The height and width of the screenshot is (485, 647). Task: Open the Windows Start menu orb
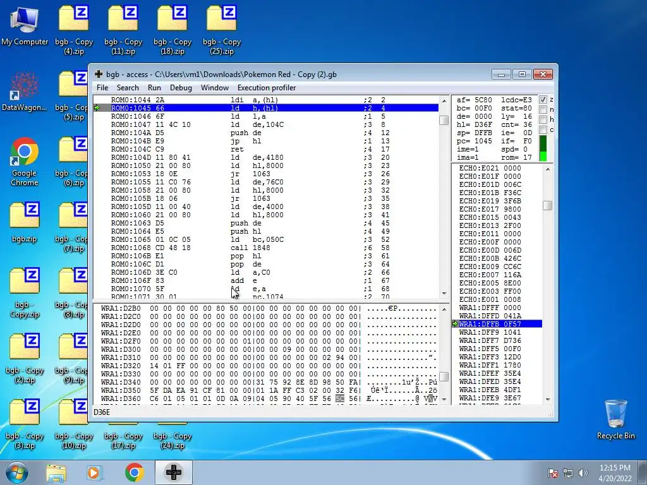17,472
